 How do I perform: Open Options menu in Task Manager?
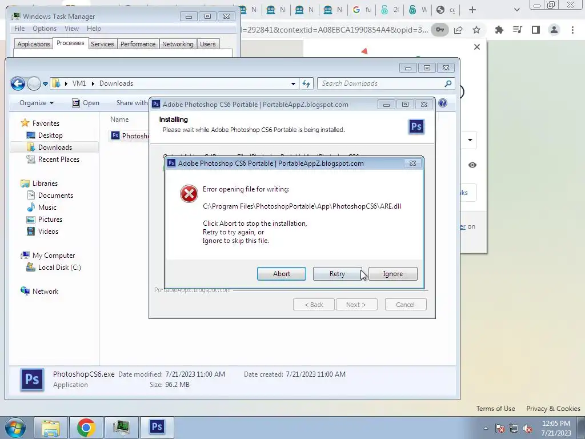coord(45,29)
